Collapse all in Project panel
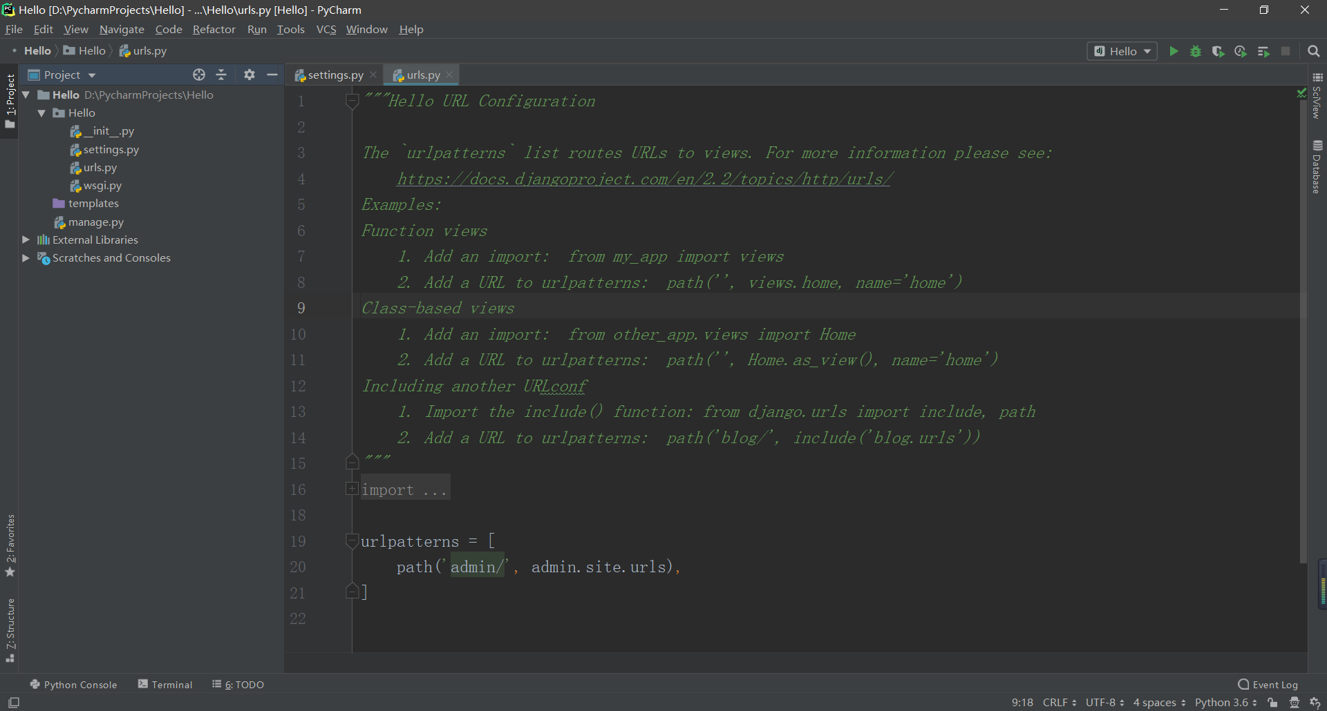 point(221,75)
